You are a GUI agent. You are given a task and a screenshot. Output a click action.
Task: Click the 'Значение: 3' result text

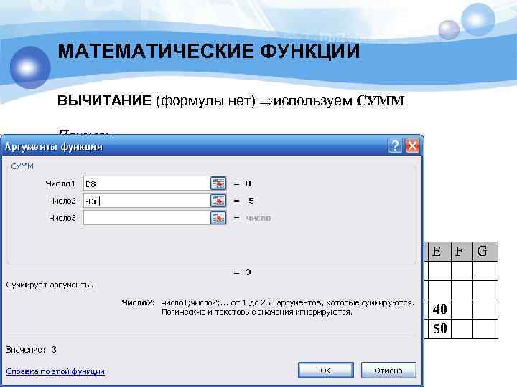click(32, 350)
